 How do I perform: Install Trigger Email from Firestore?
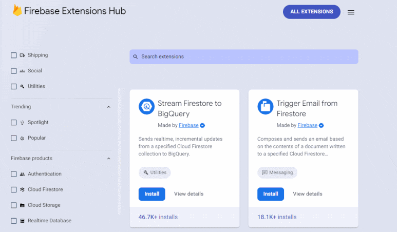point(271,194)
